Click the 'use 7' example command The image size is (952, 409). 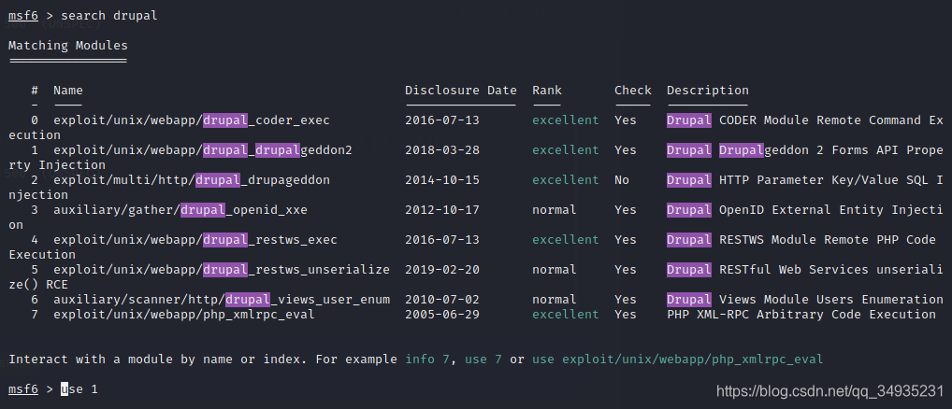tap(483, 360)
